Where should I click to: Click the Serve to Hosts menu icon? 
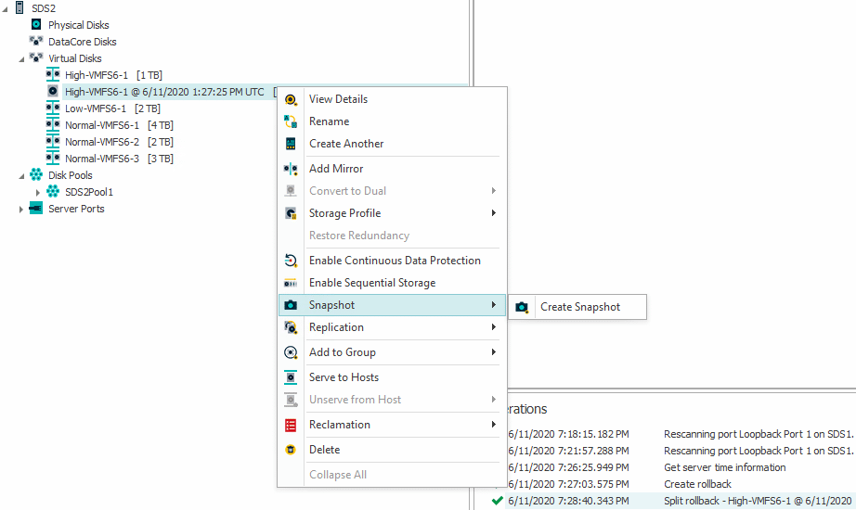[291, 377]
